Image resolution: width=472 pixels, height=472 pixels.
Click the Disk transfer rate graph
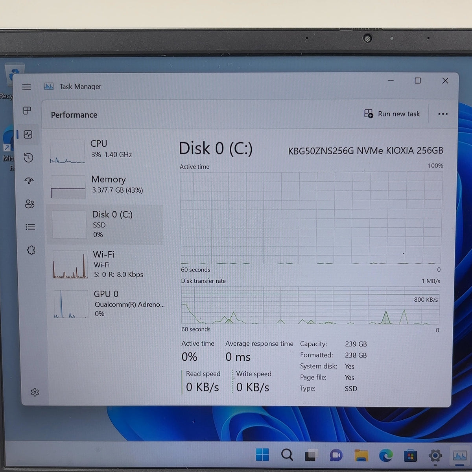pyautogui.click(x=310, y=306)
